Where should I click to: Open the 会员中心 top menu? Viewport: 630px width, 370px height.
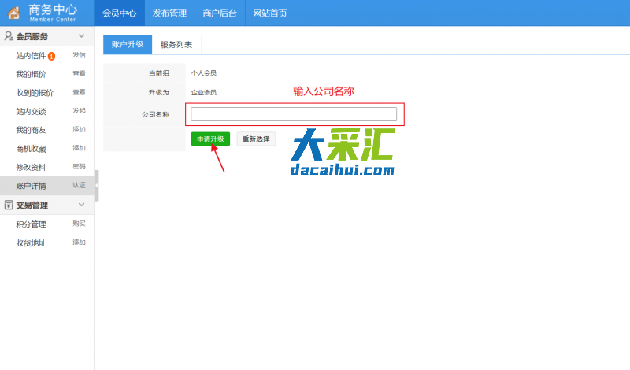[120, 13]
